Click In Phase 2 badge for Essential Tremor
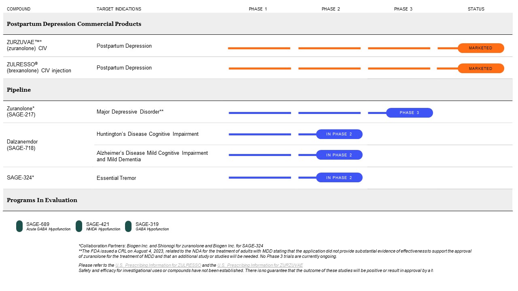518x291 pixels. click(x=339, y=177)
